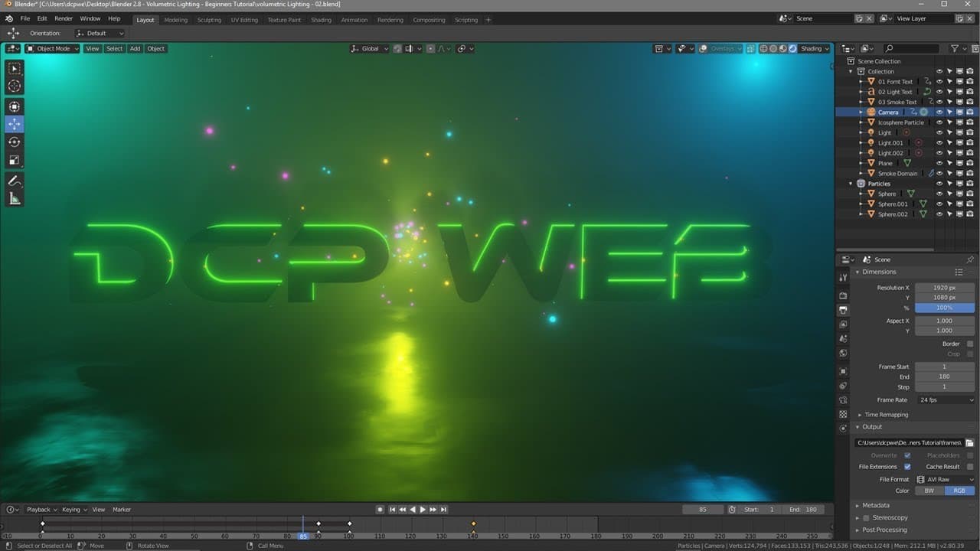Select the Scale tool
The image size is (980, 551).
point(15,161)
